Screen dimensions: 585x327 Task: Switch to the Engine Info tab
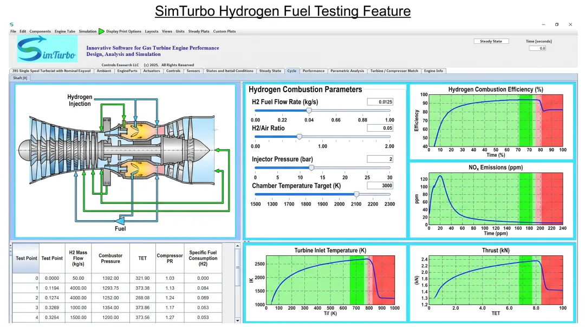pyautogui.click(x=433, y=71)
